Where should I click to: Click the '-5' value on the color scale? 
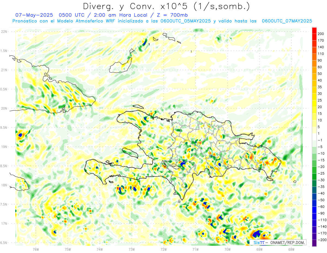click(x=320, y=147)
